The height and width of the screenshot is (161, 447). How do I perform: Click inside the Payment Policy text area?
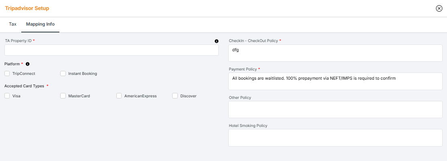tap(335, 81)
